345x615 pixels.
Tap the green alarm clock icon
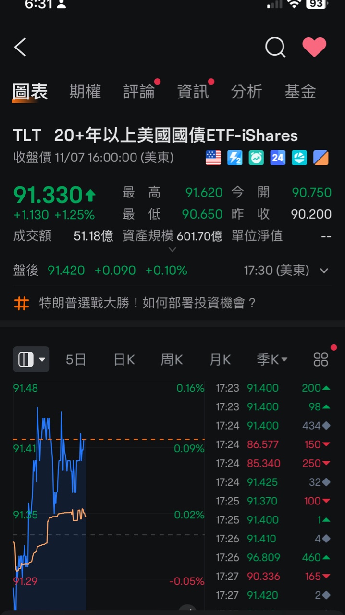tap(256, 158)
